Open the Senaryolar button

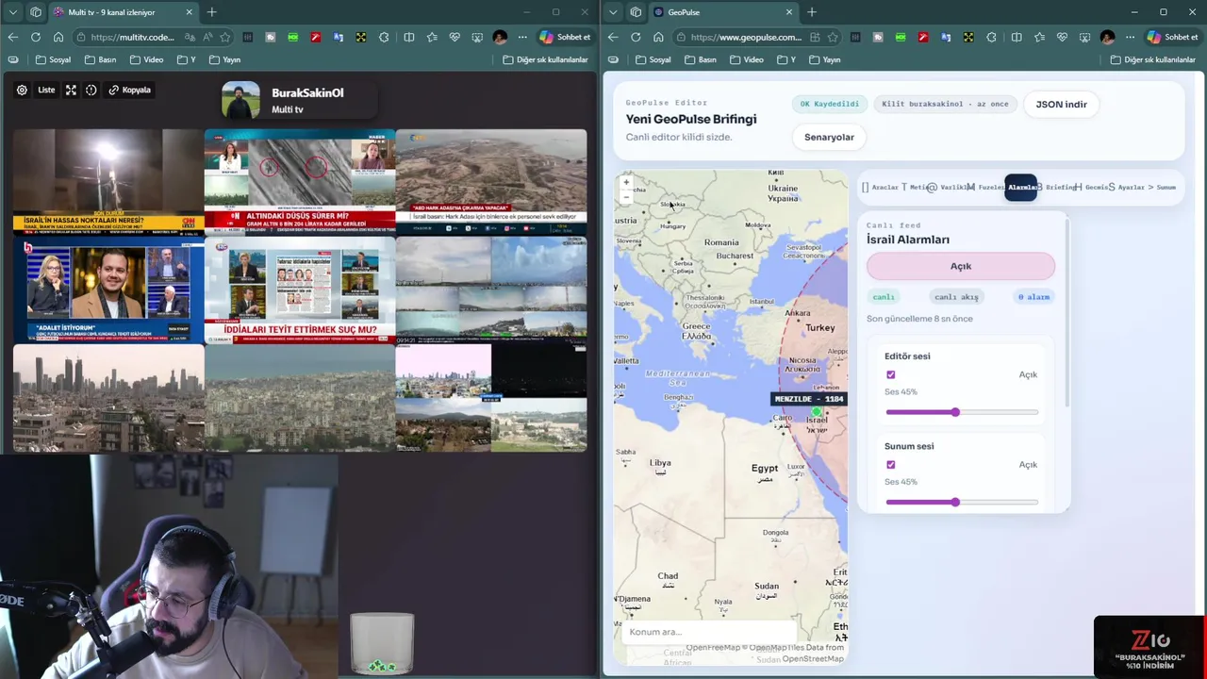829,138
